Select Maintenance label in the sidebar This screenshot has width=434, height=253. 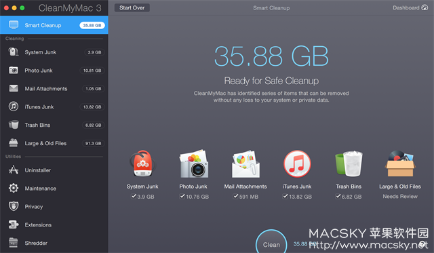[41, 189]
